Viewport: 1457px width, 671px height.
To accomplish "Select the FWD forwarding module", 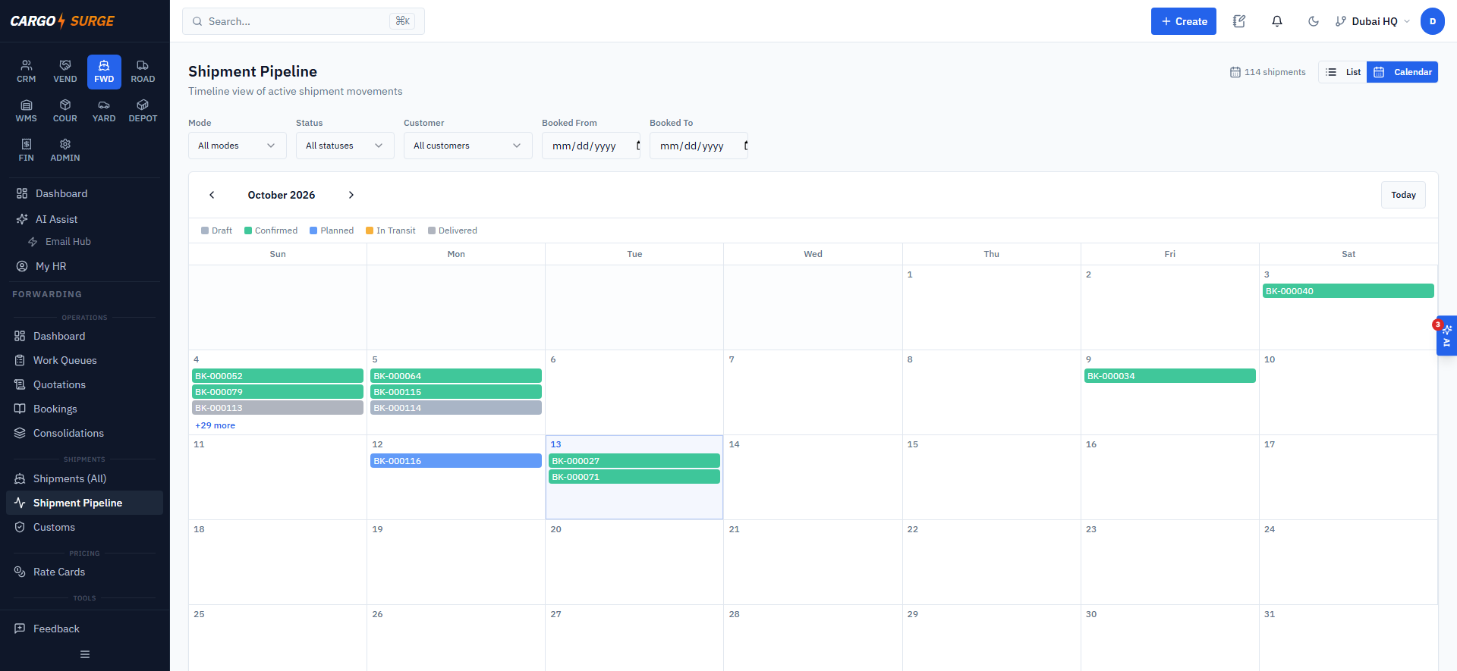I will click(104, 71).
